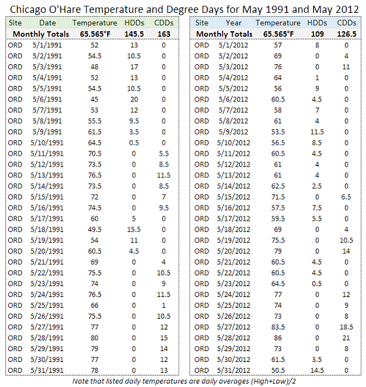Select the chart title text
The width and height of the screenshot is (366, 387).
click(x=184, y=9)
